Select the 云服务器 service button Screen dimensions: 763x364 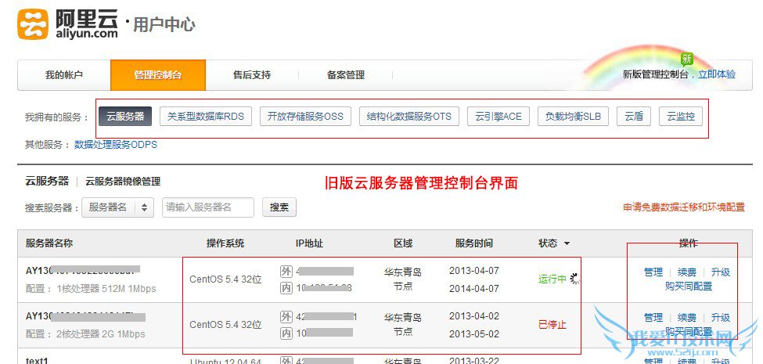pos(125,117)
